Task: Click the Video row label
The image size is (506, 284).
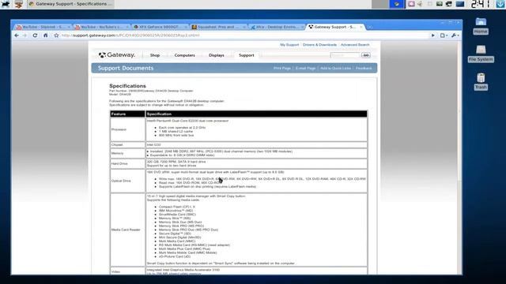Action: point(115,271)
